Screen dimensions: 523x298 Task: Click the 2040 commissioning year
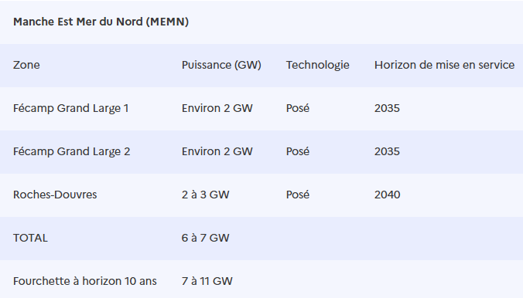coord(388,195)
